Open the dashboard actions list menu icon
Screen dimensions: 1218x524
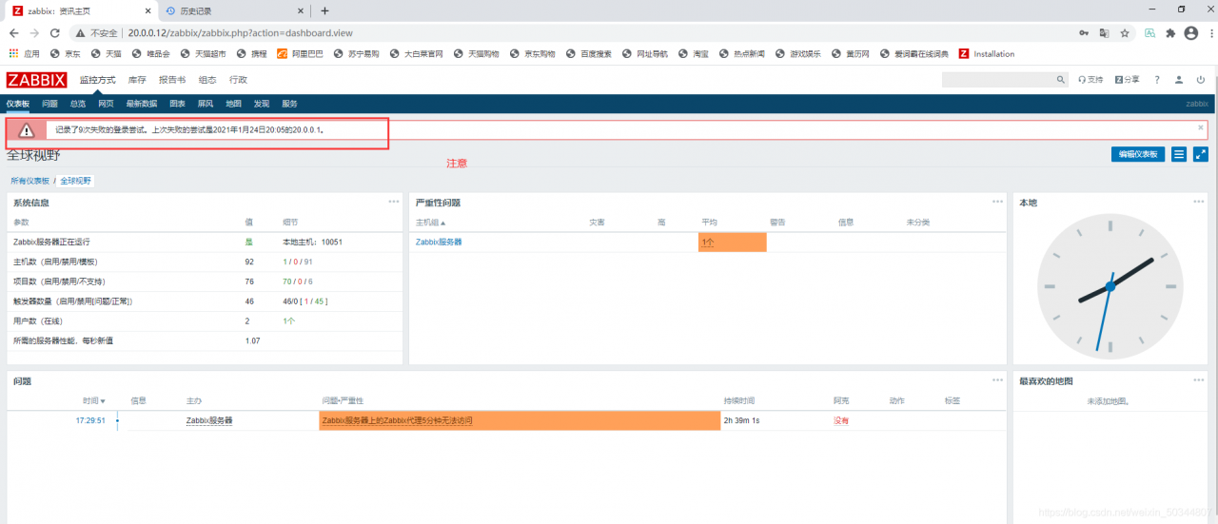tap(1179, 154)
